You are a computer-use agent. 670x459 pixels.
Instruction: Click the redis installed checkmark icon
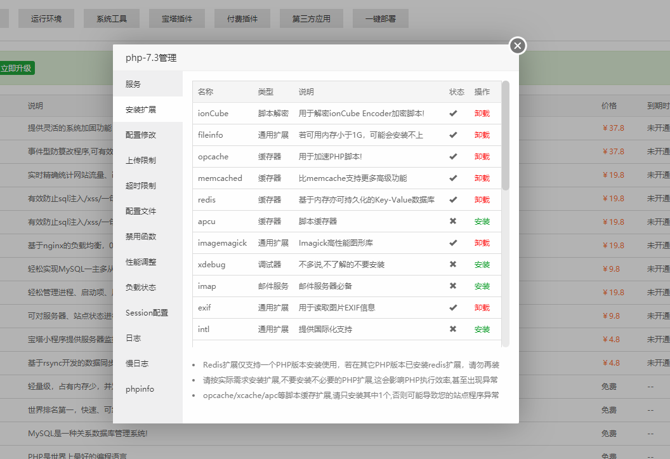point(453,199)
